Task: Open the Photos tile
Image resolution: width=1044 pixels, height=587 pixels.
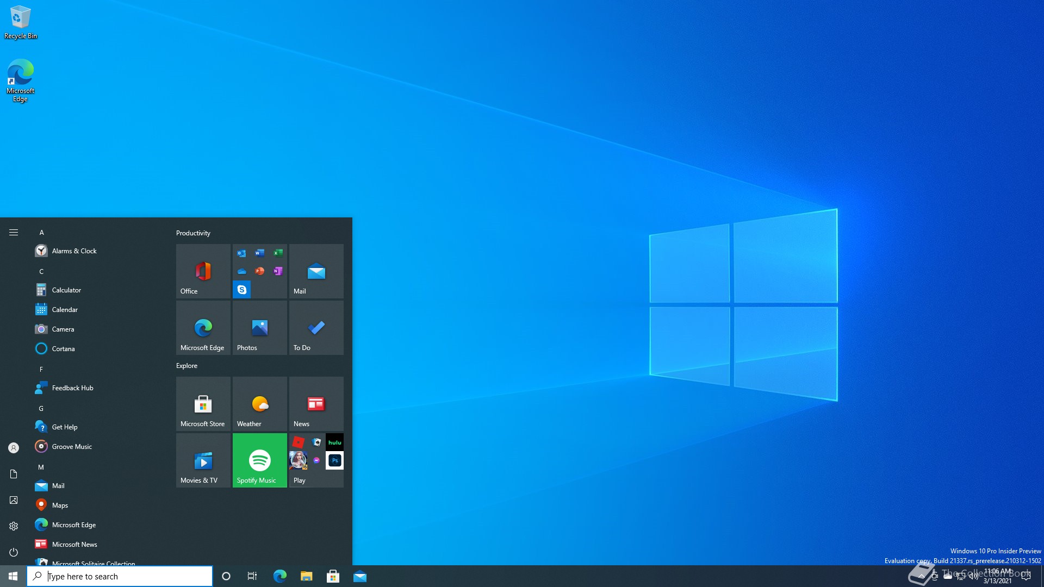Action: [259, 328]
